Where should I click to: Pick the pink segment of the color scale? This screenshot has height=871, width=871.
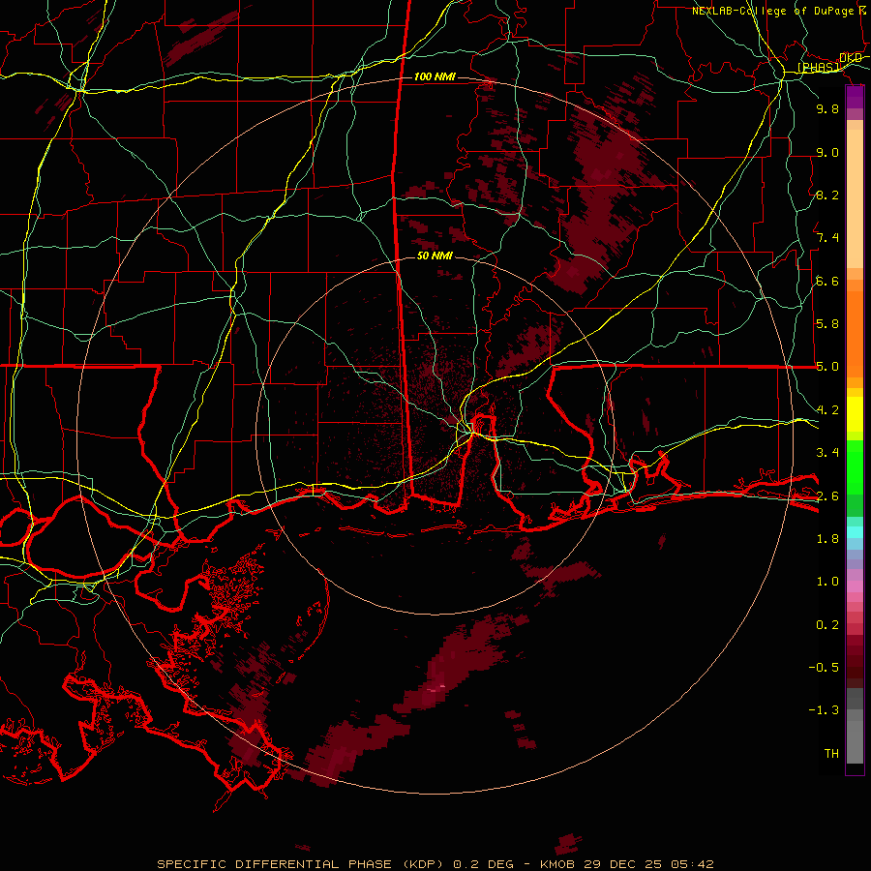click(x=855, y=586)
